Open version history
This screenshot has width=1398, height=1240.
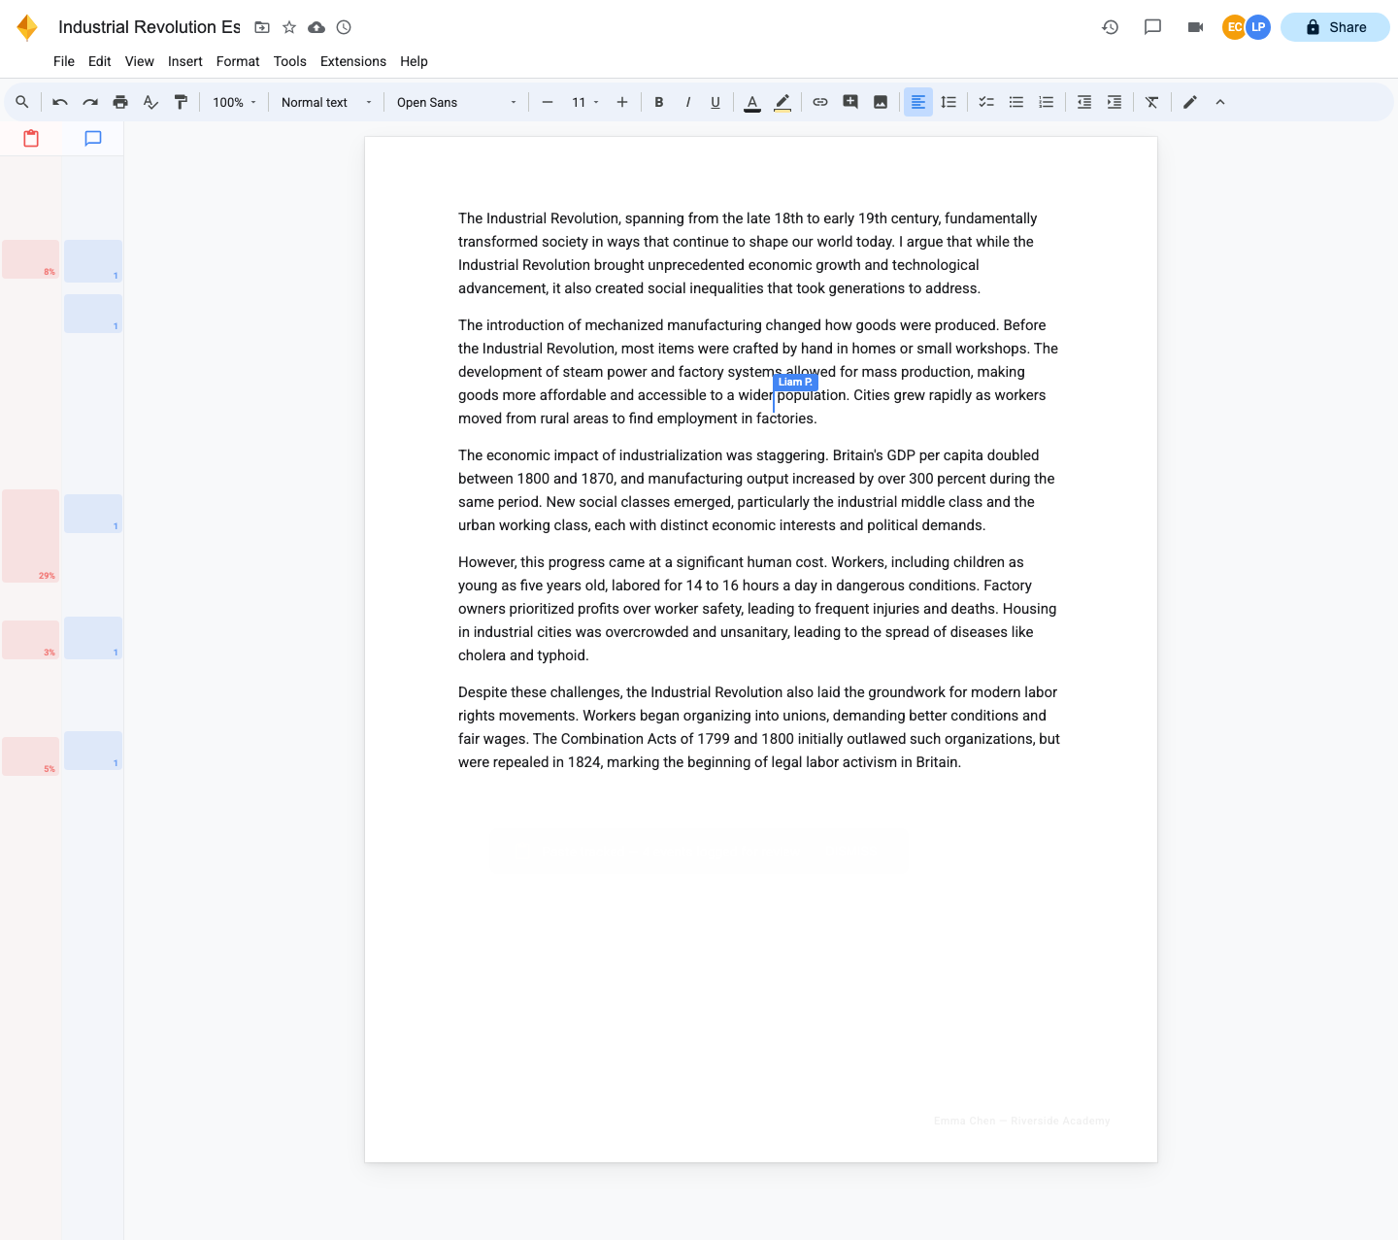[x=1110, y=27]
